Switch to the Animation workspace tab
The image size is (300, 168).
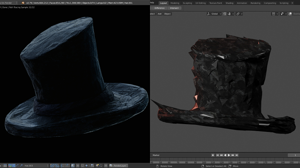pyautogui.click(x=242, y=3)
